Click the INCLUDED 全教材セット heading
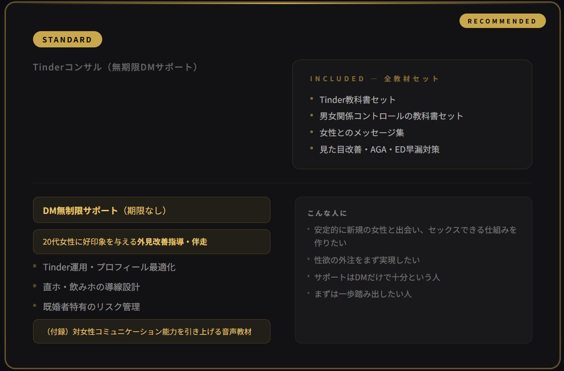 (x=374, y=79)
